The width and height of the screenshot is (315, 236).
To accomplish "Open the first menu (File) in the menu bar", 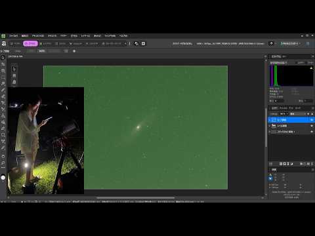I will tap(13, 35).
